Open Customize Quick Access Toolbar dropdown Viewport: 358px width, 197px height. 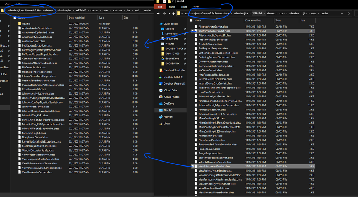coord(173,1)
